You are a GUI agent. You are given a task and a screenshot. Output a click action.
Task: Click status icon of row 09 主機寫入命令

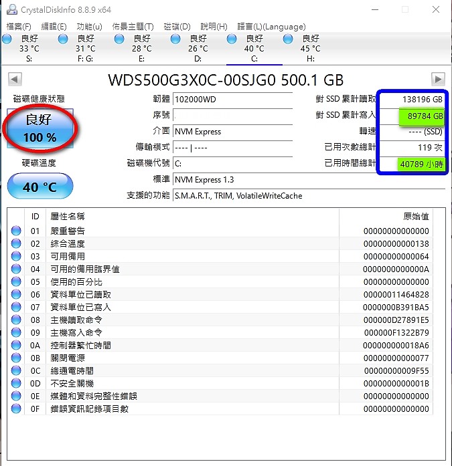pos(16,332)
